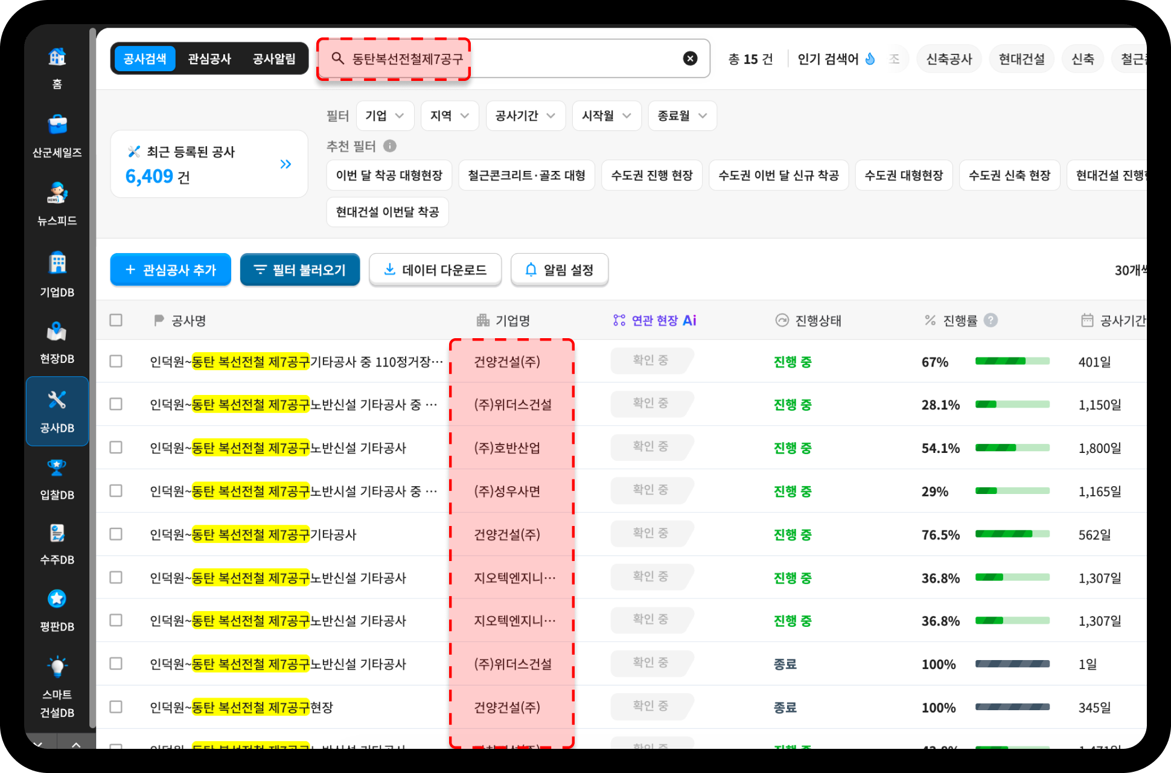Select 공사DB in the sidebar
The image size is (1171, 773).
(57, 411)
